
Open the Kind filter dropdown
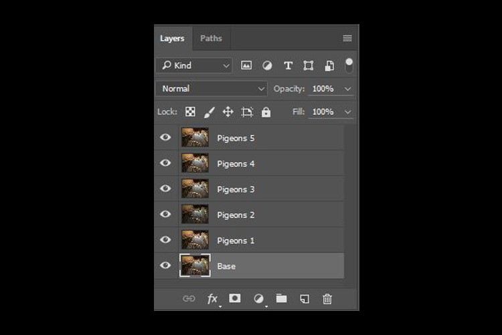pos(194,66)
